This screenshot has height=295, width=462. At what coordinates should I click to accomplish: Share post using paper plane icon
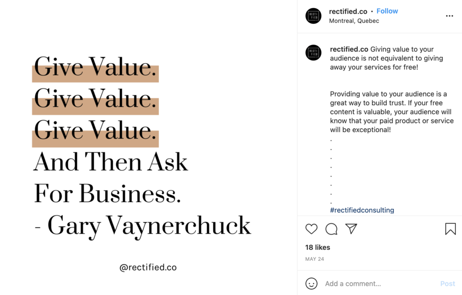tap(351, 229)
